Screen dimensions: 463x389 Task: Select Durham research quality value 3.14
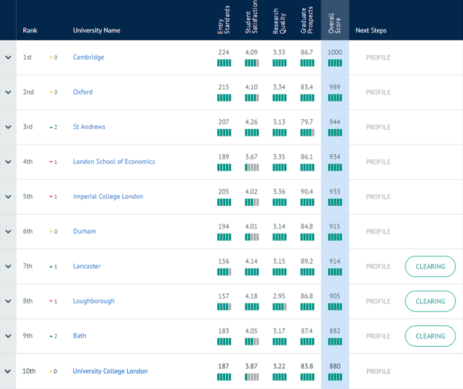(x=279, y=226)
